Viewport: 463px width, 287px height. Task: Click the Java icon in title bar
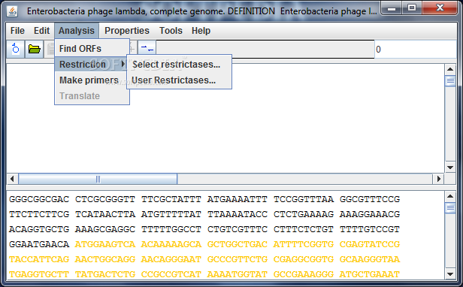point(12,11)
